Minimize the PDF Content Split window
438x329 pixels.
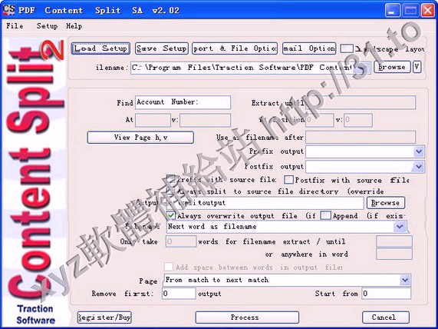pos(393,11)
